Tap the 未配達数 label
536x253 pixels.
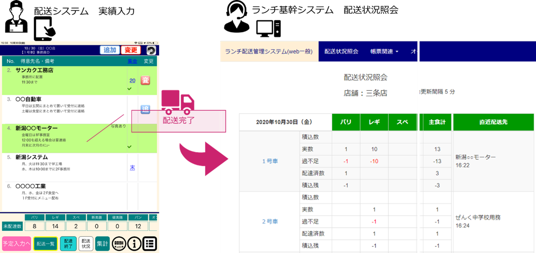click(12, 227)
